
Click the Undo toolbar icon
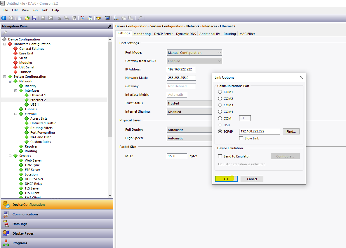pyautogui.click(x=43, y=18)
